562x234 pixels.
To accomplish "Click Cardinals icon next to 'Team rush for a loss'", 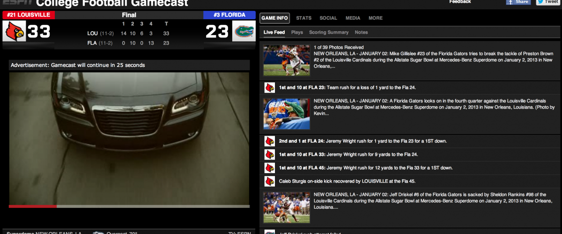I will coord(269,88).
